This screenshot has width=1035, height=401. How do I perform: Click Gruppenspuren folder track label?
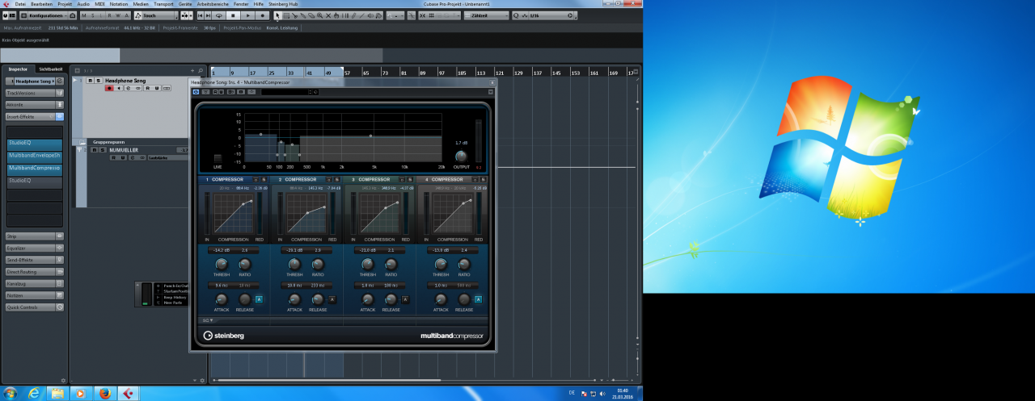point(109,142)
